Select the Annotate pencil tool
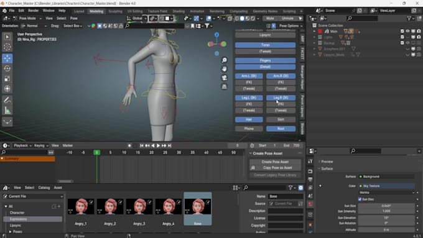Image resolution: width=423 pixels, height=238 pixels. coord(7,100)
